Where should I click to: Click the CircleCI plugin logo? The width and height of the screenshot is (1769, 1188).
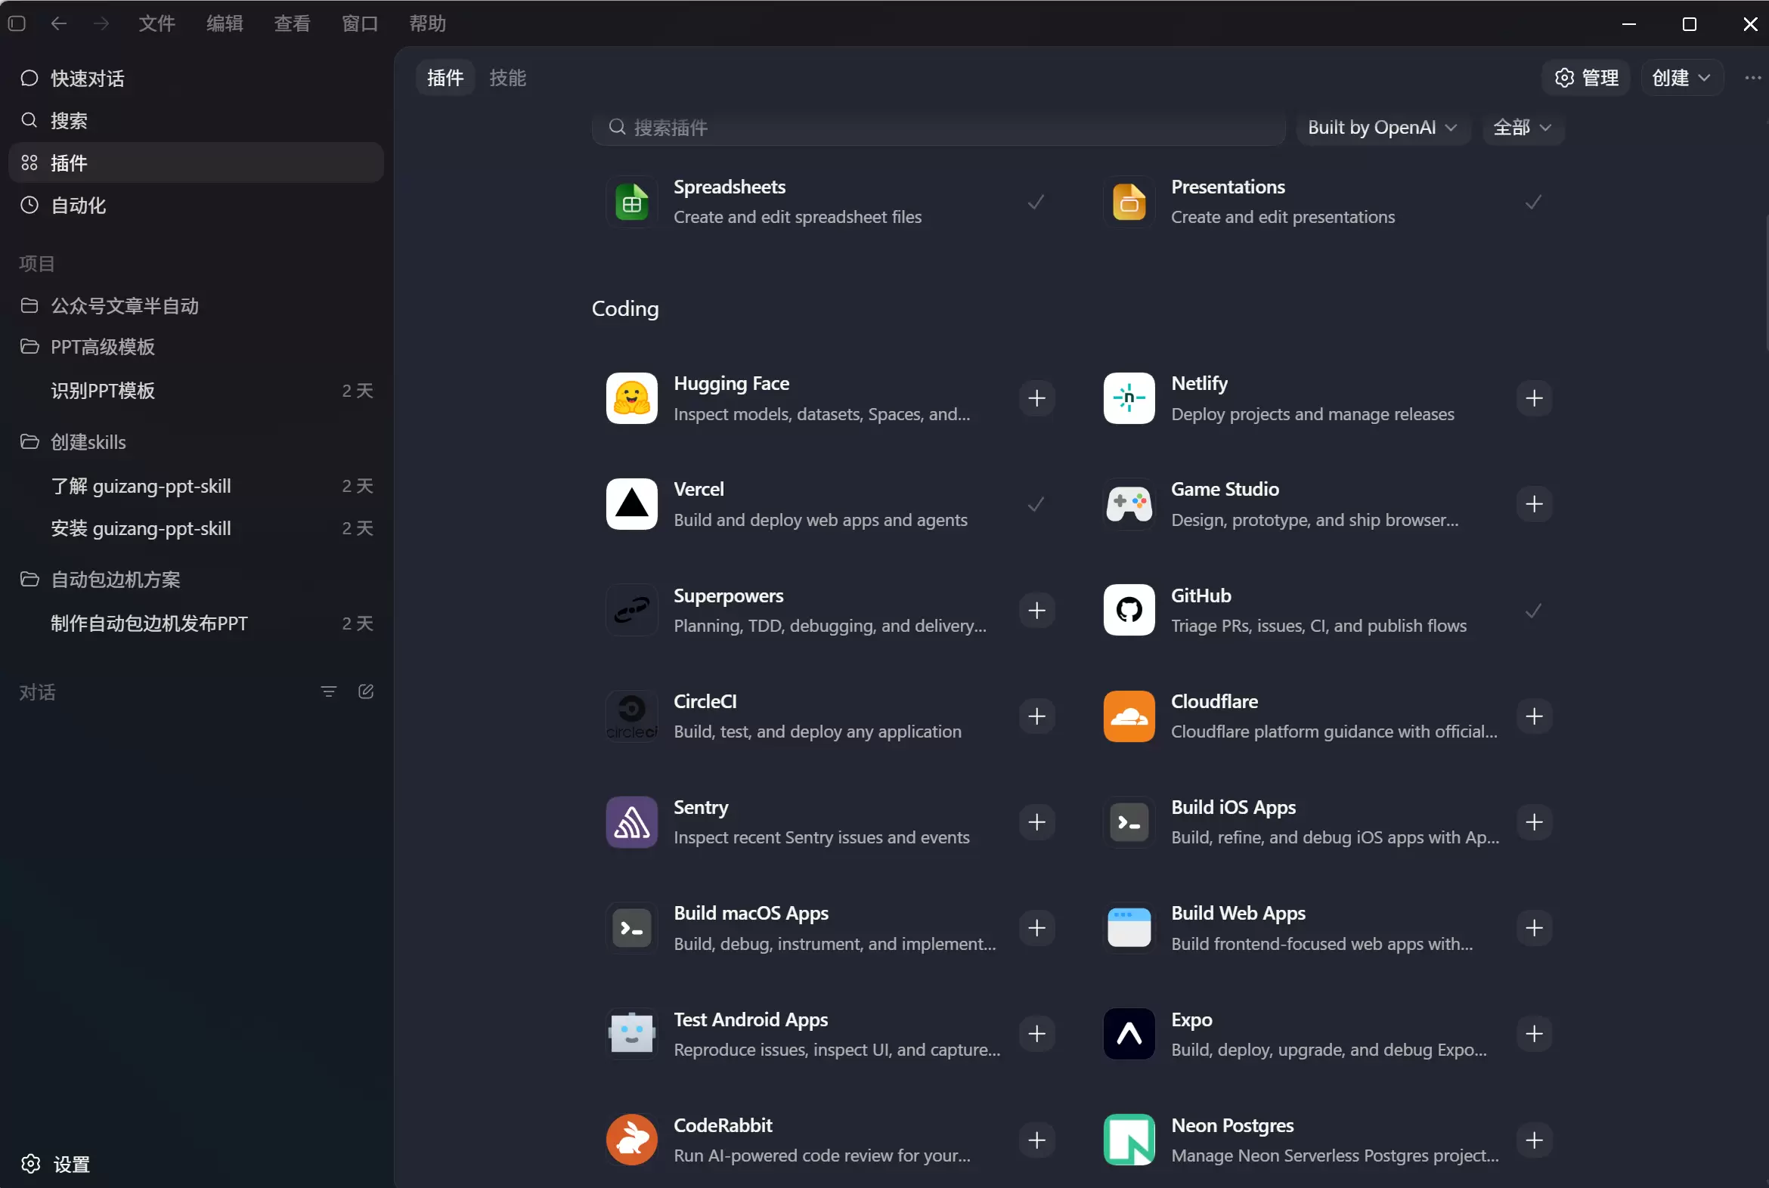(x=631, y=716)
